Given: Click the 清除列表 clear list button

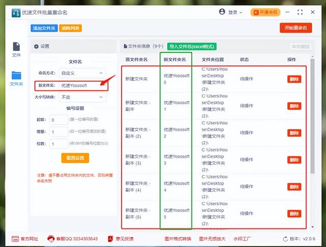Looking at the screenshot, I should coord(70,28).
